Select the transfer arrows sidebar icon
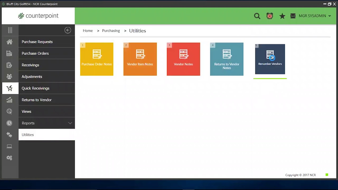This screenshot has height=190, width=338. point(10,135)
